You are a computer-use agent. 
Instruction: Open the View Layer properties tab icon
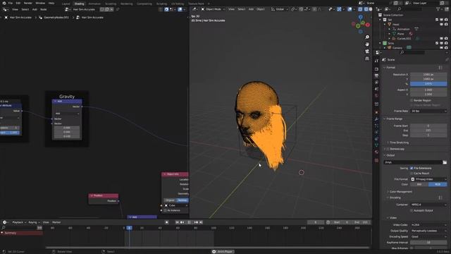point(376,83)
